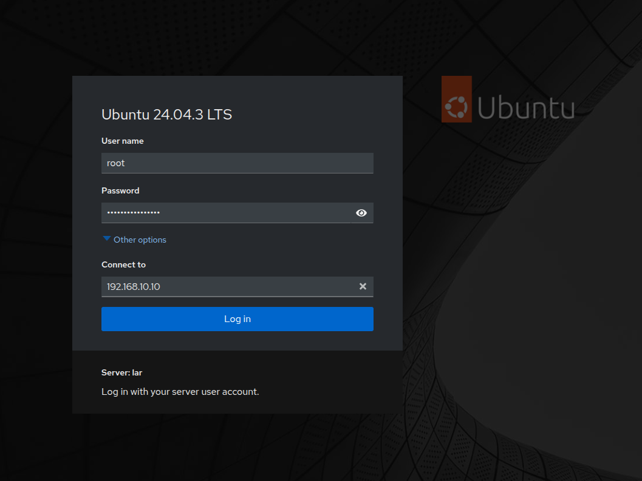Click the User name label
Screen dimensions: 642x481
(x=123, y=141)
